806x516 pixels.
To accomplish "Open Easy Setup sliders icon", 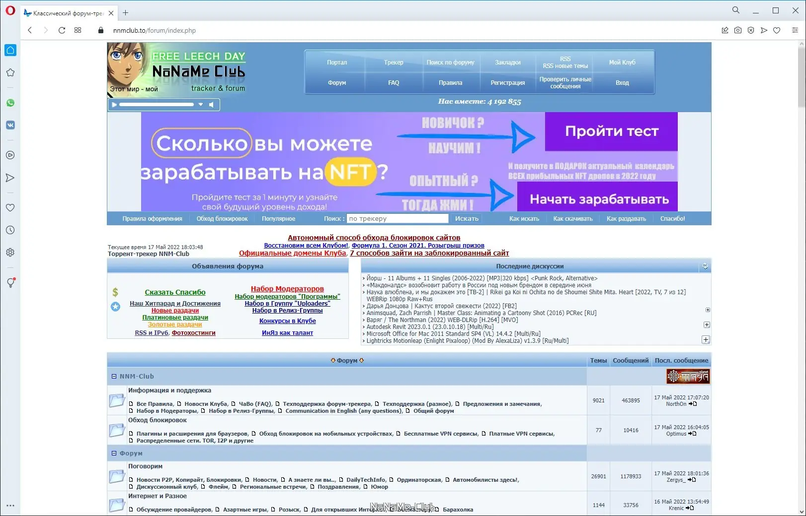I will coord(795,30).
